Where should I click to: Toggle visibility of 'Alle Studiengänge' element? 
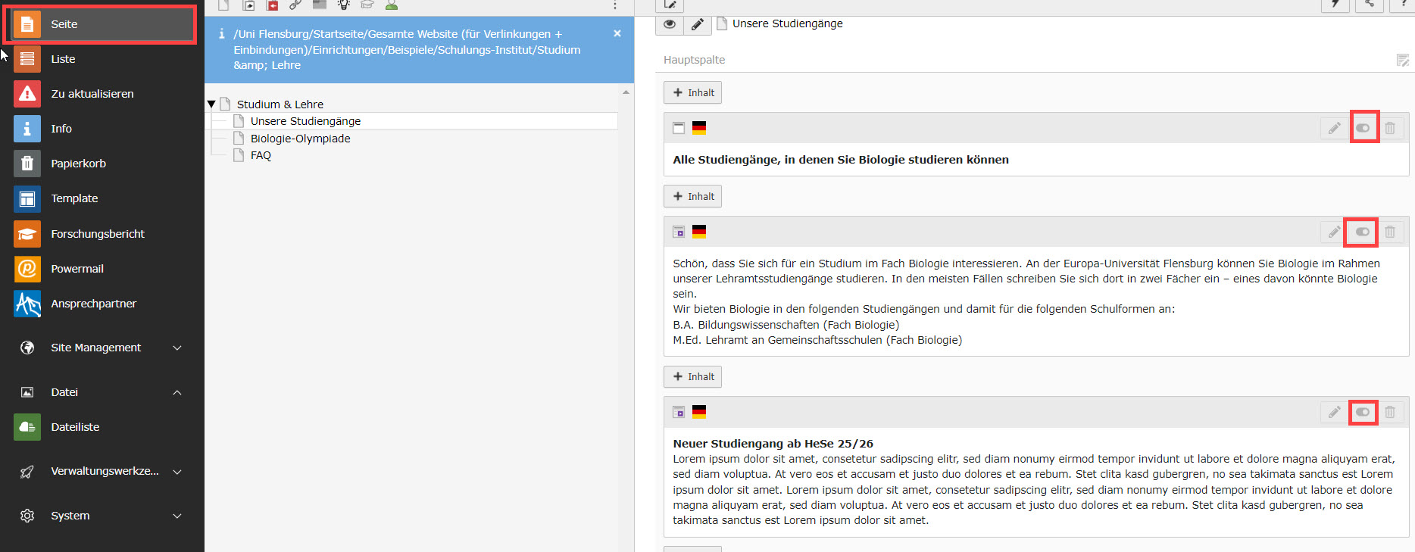[1363, 128]
